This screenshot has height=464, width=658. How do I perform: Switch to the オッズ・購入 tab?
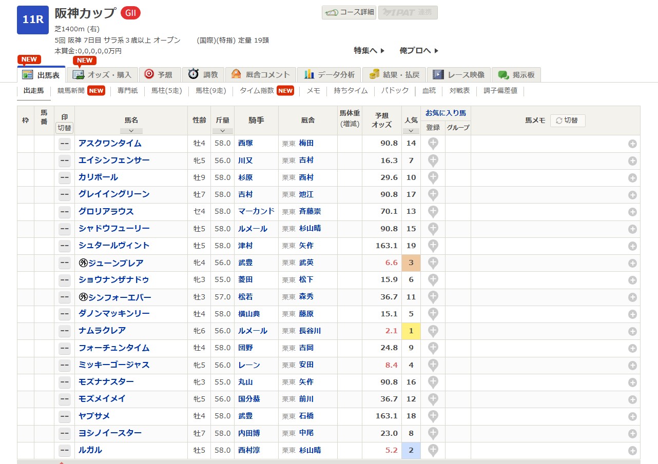pos(103,75)
